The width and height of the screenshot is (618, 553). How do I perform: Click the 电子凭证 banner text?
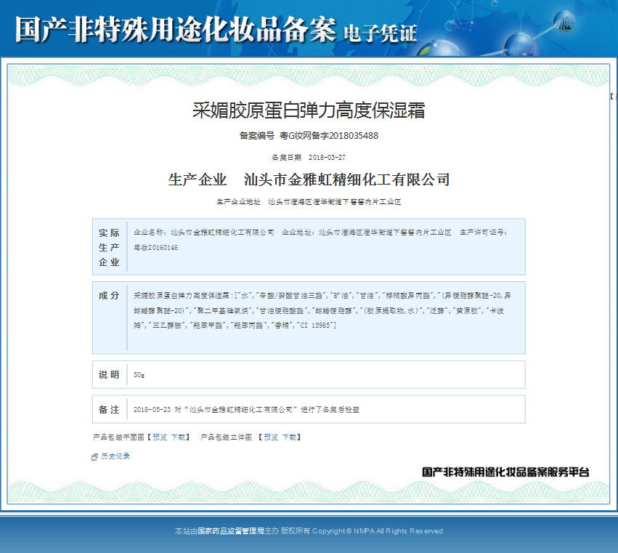point(380,33)
